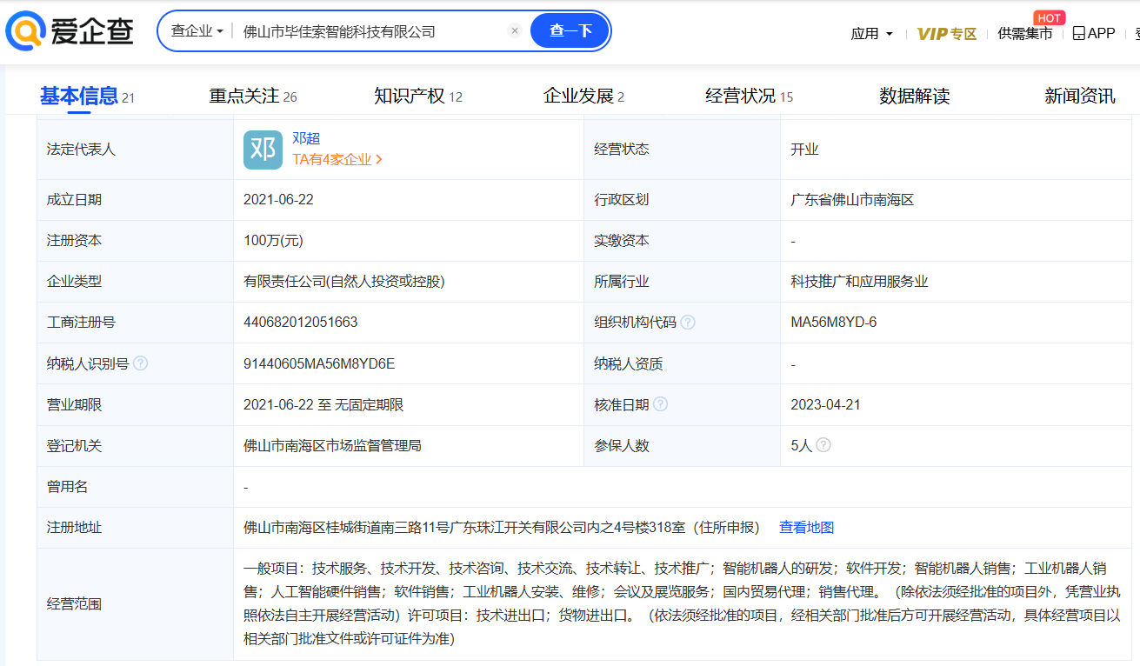Open the TA有4家企业 link
The image size is (1140, 666).
(337, 159)
